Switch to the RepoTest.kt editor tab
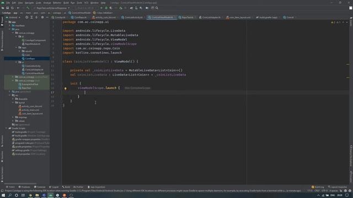 click(x=188, y=17)
